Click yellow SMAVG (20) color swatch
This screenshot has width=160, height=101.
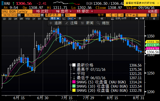click(x=74, y=90)
